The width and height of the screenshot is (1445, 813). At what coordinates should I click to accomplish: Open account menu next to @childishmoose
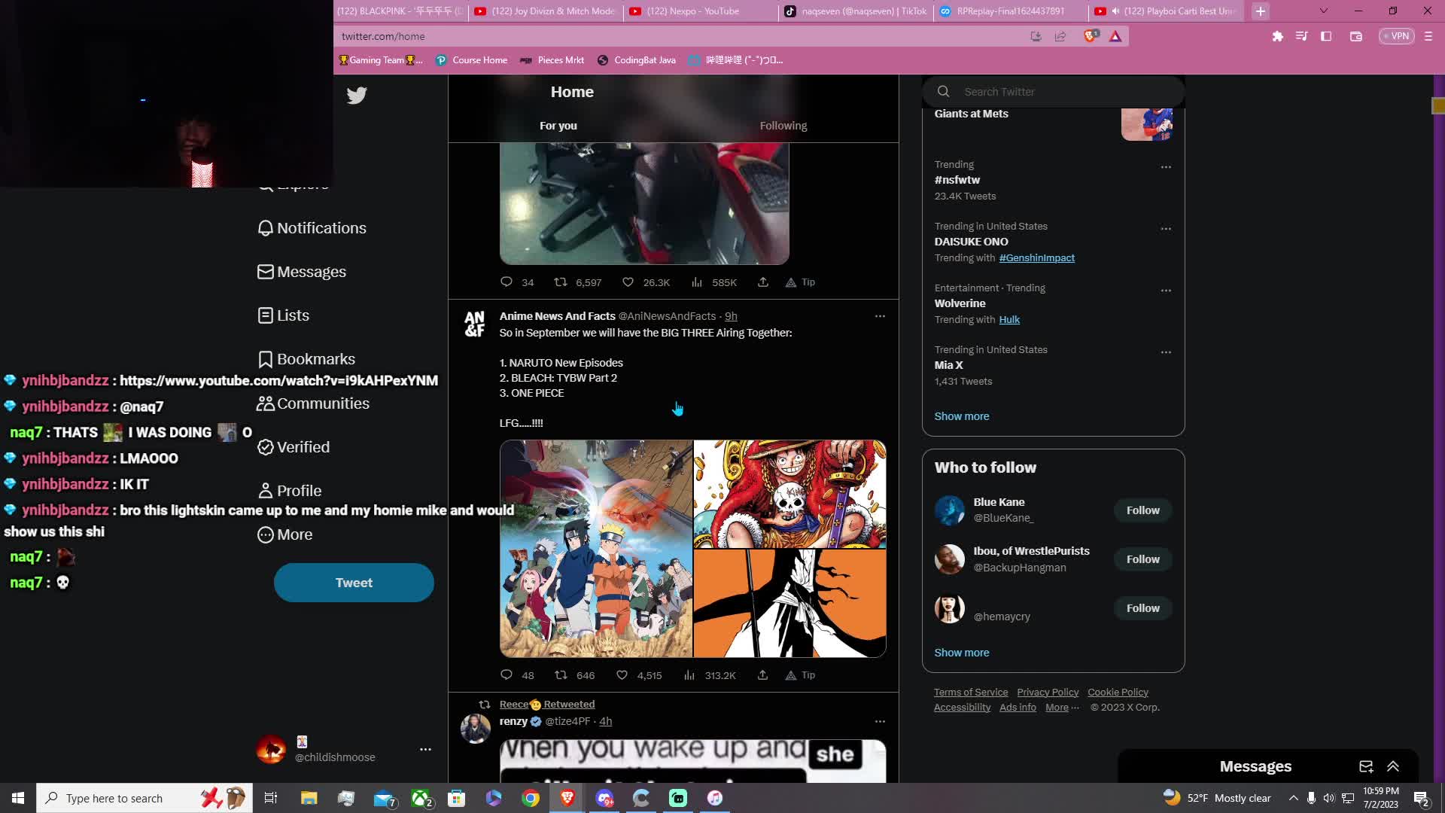[425, 749]
